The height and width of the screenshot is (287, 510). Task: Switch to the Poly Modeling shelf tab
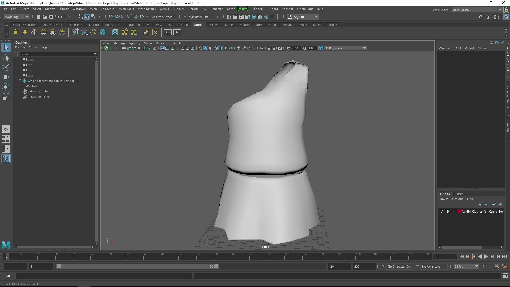[52, 25]
